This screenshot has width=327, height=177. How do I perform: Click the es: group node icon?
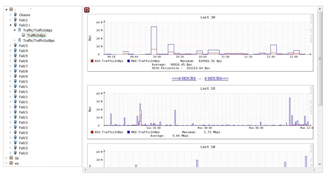11,163
